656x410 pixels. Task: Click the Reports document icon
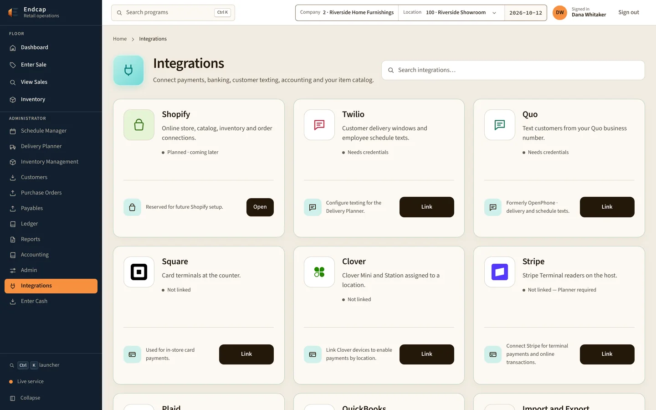[x=13, y=240]
